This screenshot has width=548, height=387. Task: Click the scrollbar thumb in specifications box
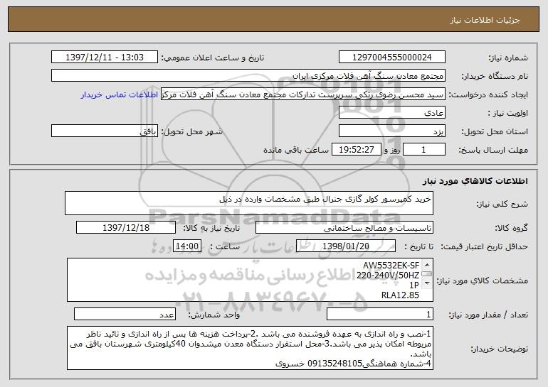pyautogui.click(x=427, y=273)
